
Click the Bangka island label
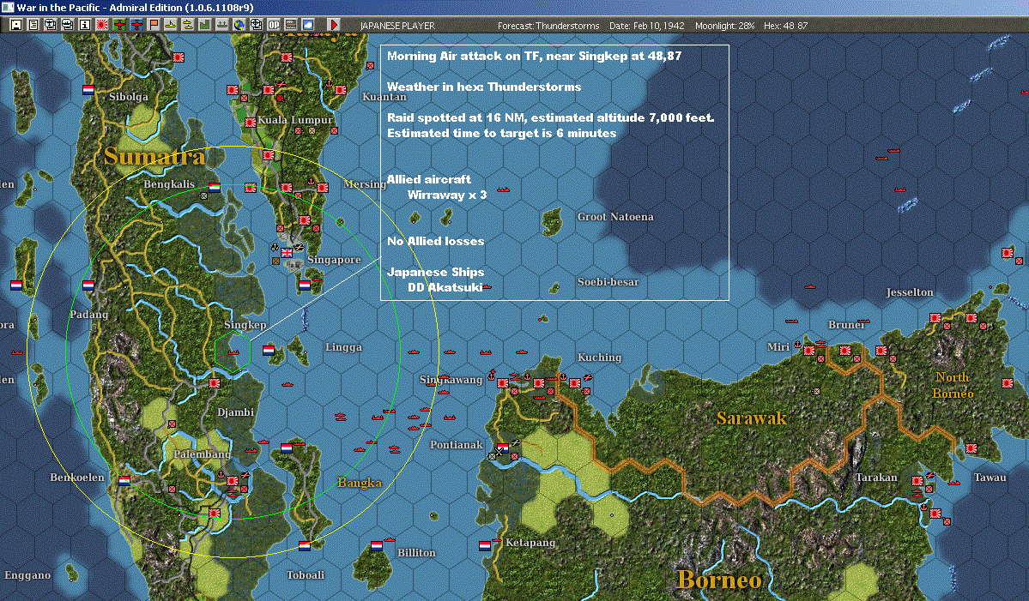(359, 483)
